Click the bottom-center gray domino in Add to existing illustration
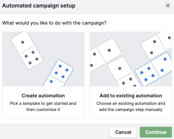 coord(124,72)
